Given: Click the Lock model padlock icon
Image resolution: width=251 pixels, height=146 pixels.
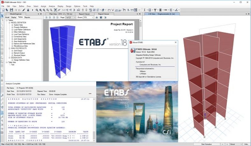Looking at the screenshot, I should pos(28,10).
